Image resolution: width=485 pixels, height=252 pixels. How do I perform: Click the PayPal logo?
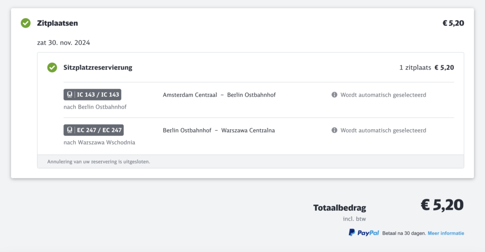(364, 233)
